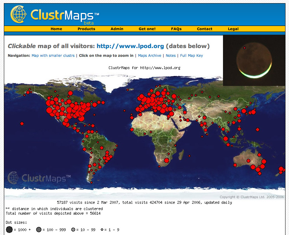Click the cluster distance scale marker
The image size is (289, 235).
pos(8,208)
